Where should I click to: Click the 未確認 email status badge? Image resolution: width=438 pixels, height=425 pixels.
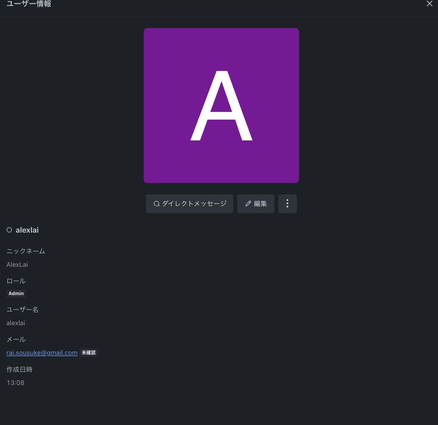[89, 353]
